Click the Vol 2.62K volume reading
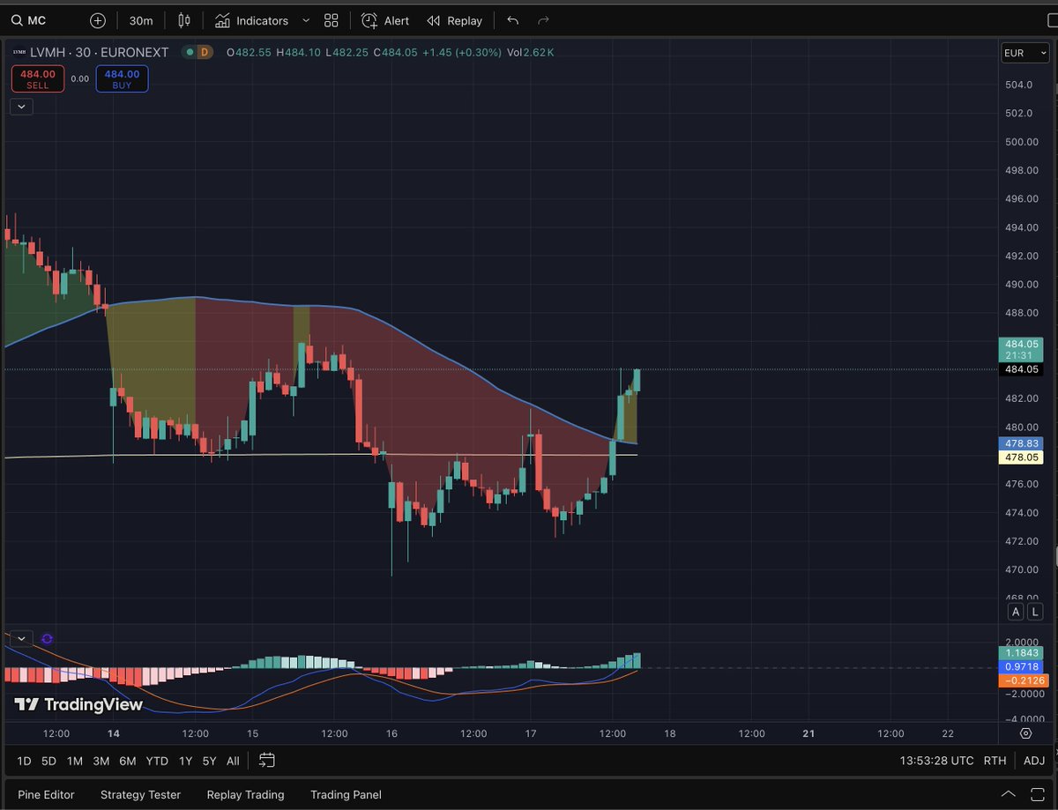Image resolution: width=1058 pixels, height=810 pixels. [529, 52]
